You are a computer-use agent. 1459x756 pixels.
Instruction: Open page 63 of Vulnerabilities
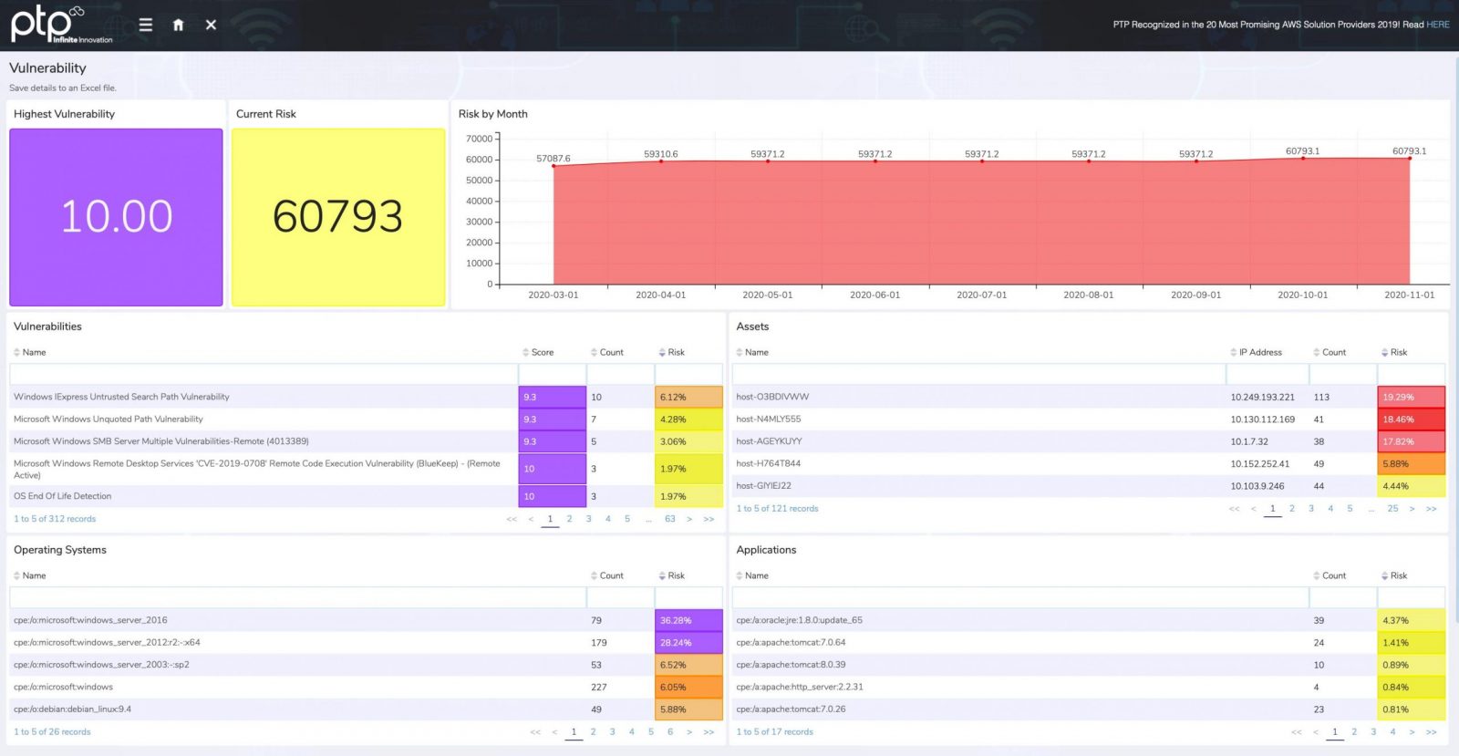tap(670, 519)
